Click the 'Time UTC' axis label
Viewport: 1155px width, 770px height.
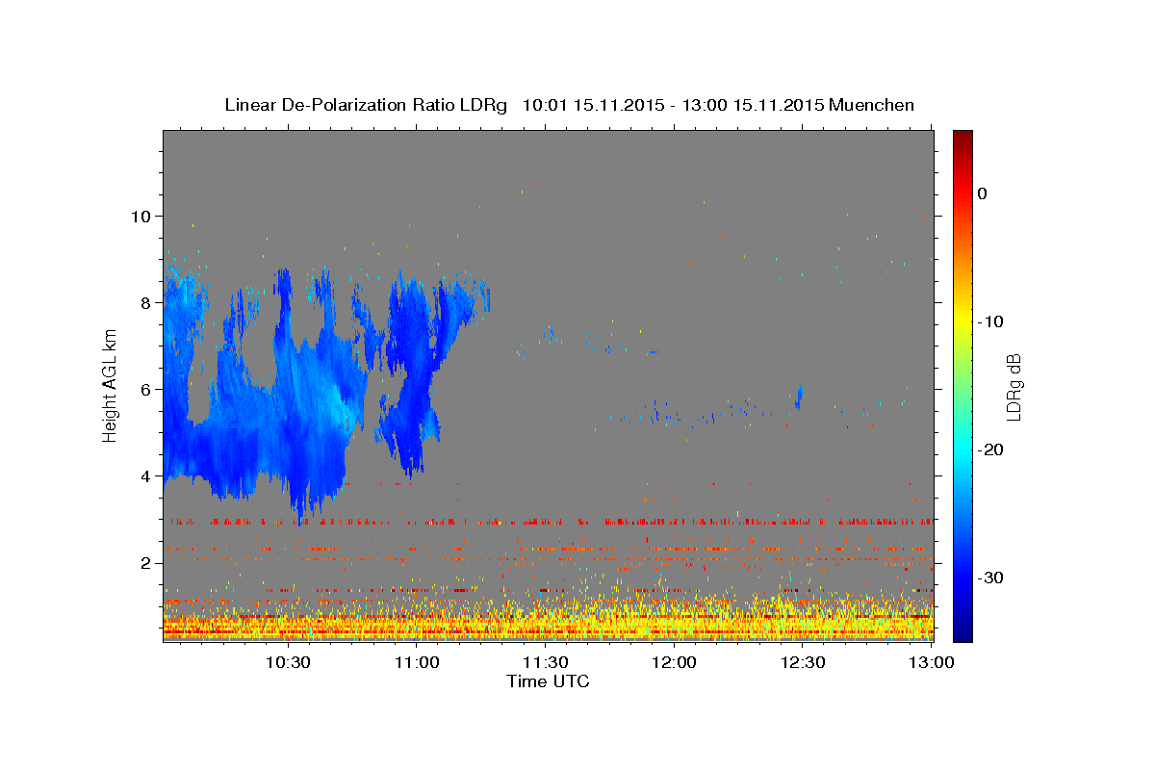[x=548, y=681]
